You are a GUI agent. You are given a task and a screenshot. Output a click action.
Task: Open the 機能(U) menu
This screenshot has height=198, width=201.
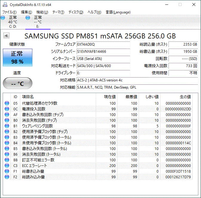point(42,12)
